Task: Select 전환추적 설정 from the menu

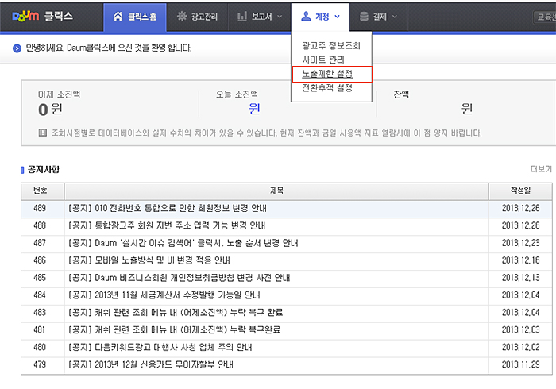Action: [x=327, y=87]
